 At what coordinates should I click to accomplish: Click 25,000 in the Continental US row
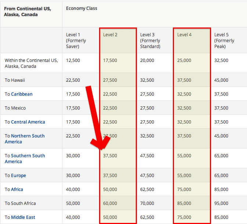pyautogui.click(x=184, y=60)
